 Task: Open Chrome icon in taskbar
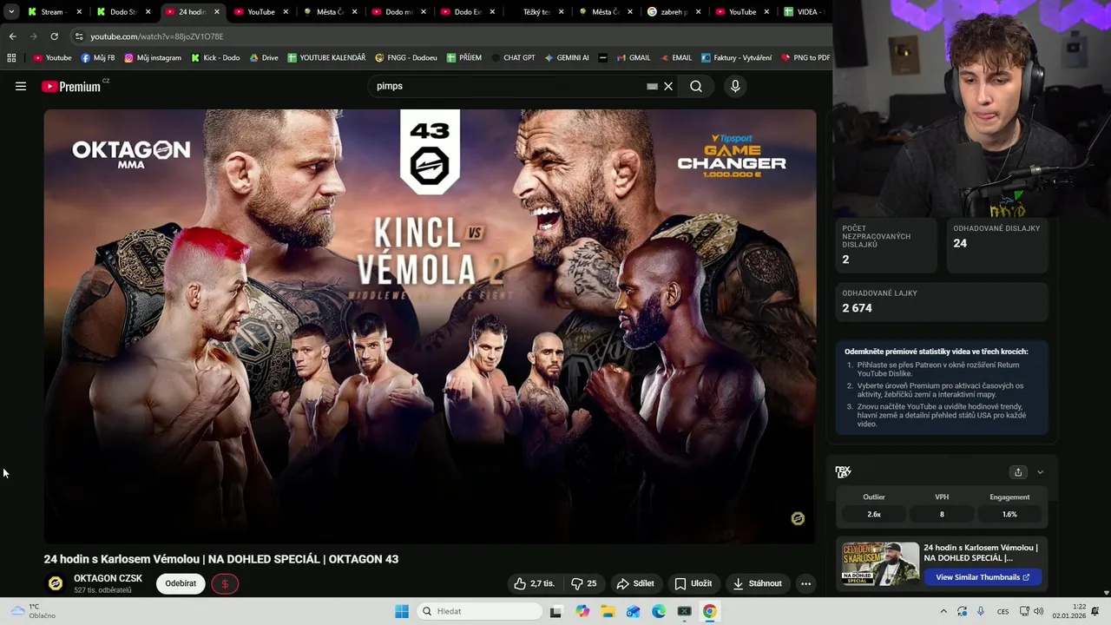710,611
